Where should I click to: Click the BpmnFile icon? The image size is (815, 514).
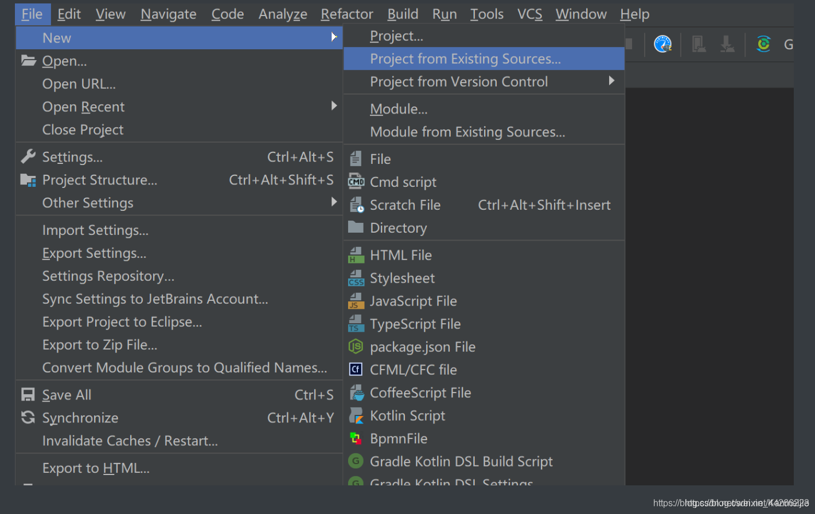pyautogui.click(x=356, y=438)
